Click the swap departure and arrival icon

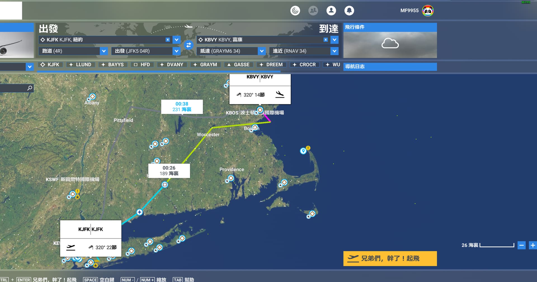pos(189,45)
